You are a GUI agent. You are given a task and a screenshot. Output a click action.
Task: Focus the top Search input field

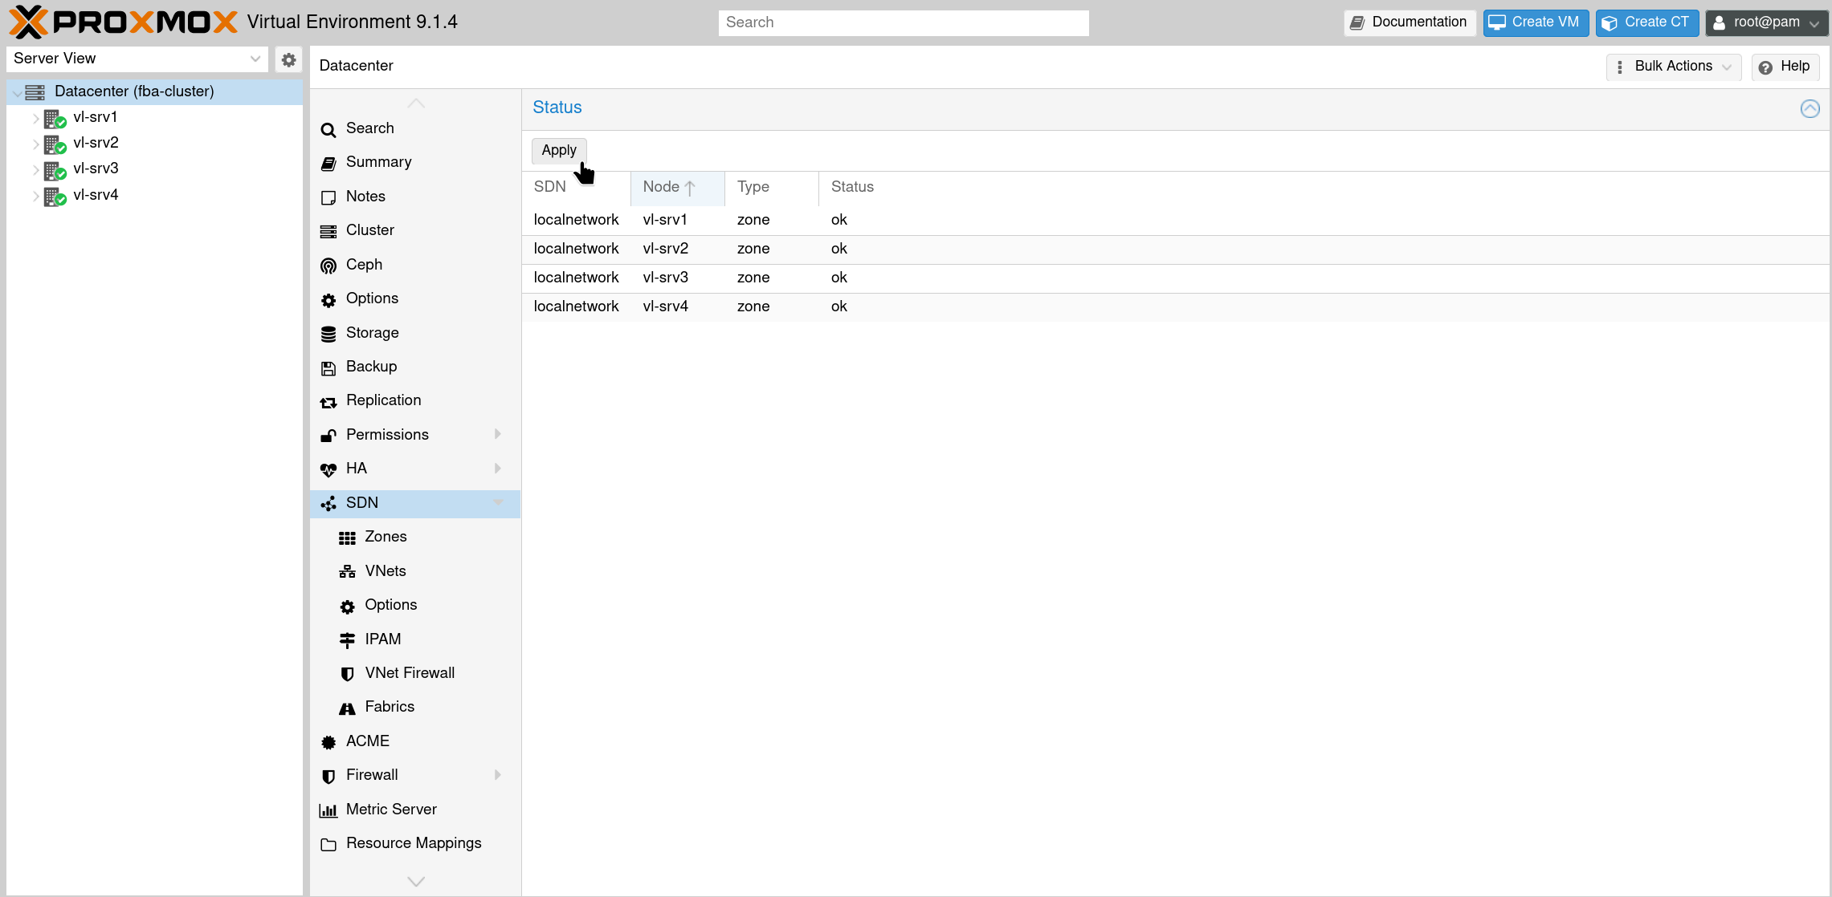click(904, 22)
